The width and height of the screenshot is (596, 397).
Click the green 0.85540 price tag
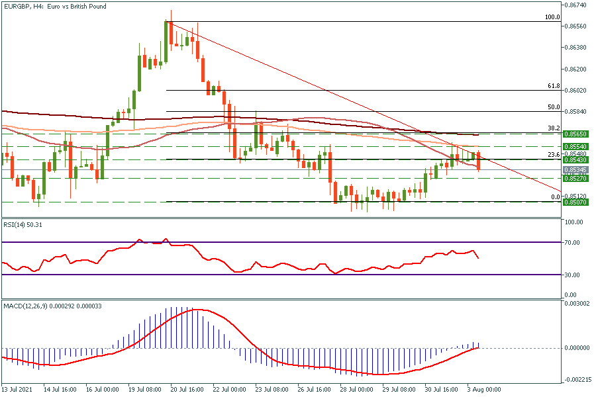575,146
